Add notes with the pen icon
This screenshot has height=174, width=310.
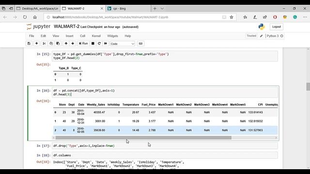255,17
